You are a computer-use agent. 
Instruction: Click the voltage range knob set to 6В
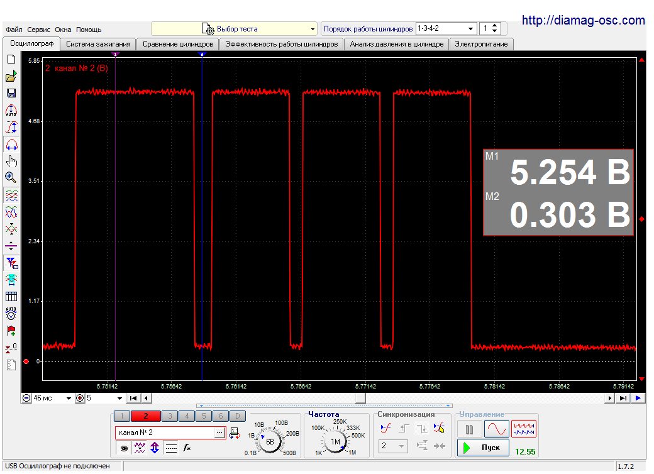point(269,442)
